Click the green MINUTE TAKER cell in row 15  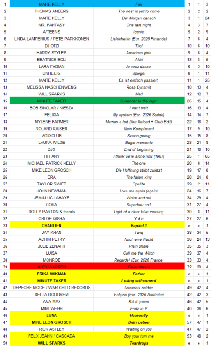coord(51,101)
